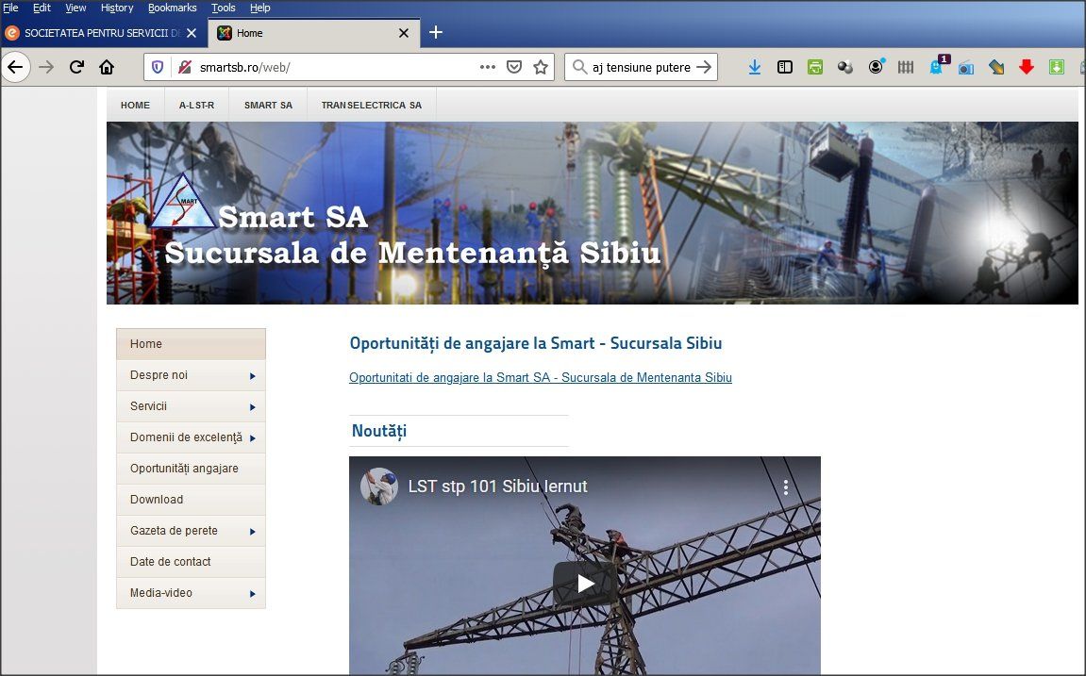Viewport: 1086px width, 676px height.
Task: Play the LST stp 101 Sibiu Iernut video
Action: click(x=585, y=584)
